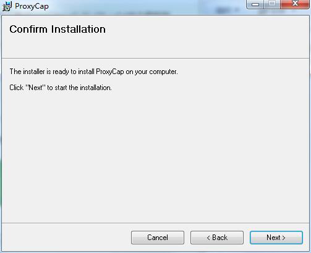311x253 pixels.
Task: Click the separator line above the buttons
Action: pos(155,223)
